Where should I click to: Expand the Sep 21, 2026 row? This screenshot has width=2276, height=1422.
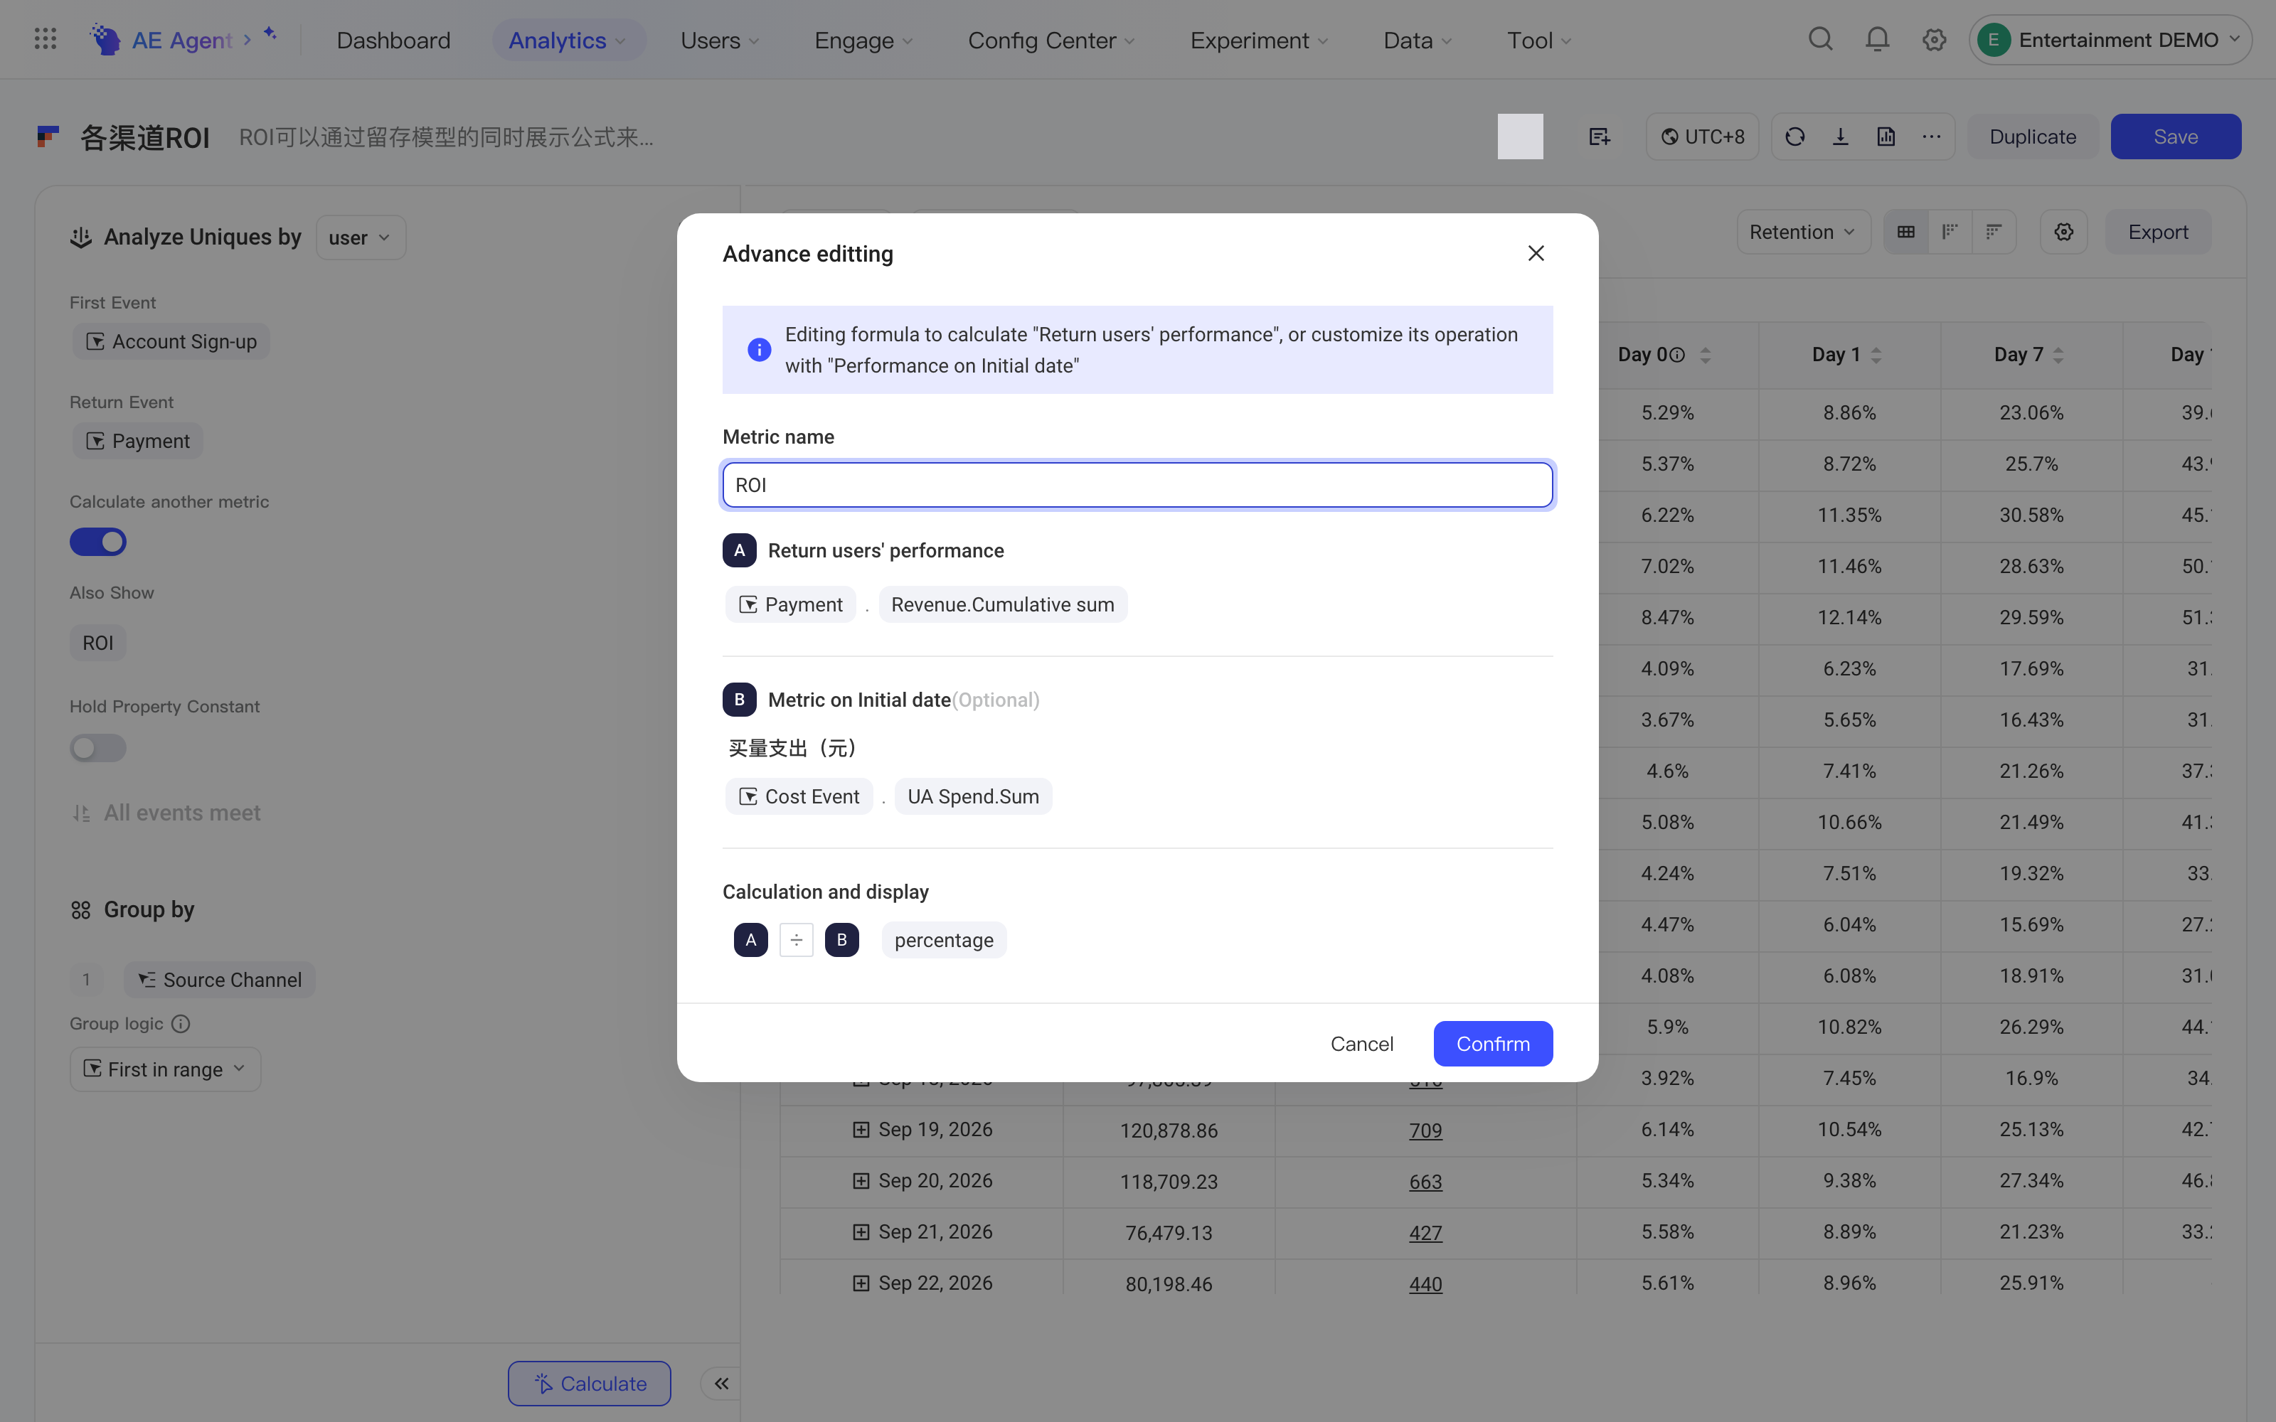tap(861, 1232)
